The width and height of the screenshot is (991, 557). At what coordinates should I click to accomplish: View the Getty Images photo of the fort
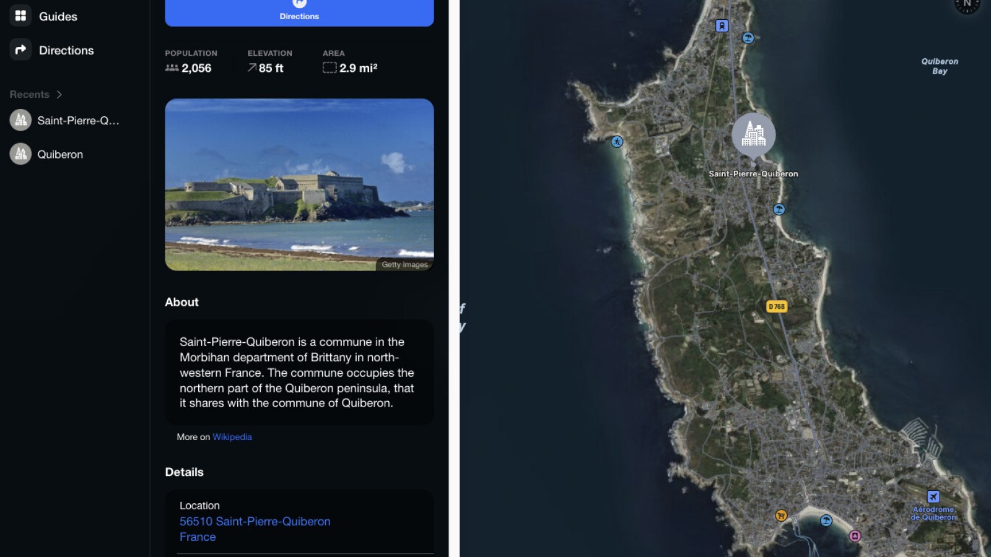[299, 184]
